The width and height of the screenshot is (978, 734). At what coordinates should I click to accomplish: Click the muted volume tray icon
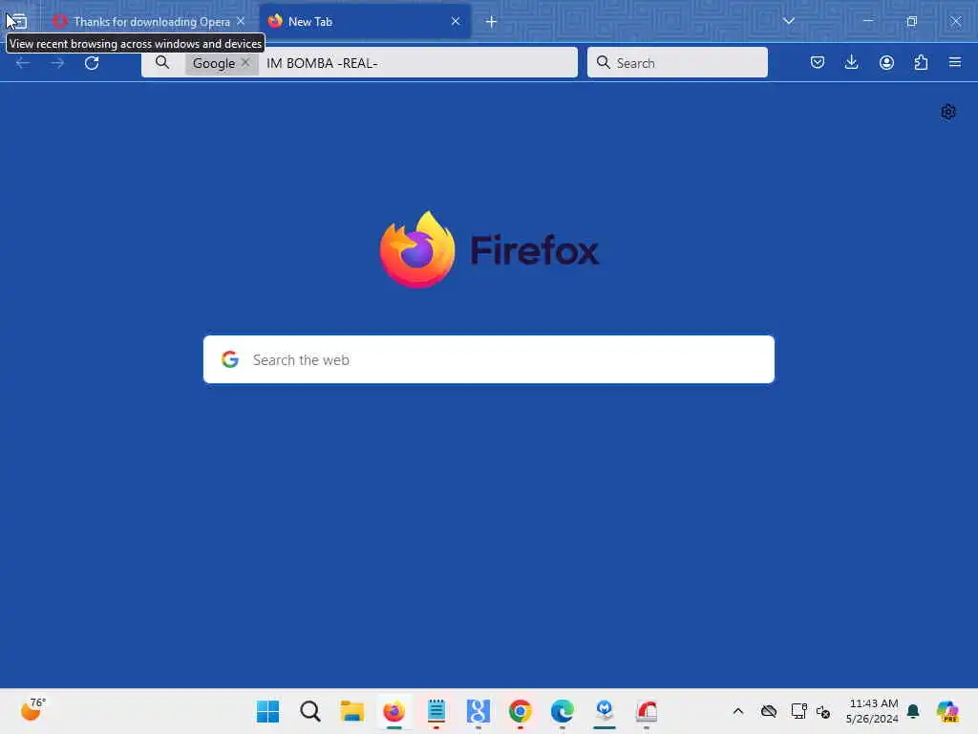coord(822,711)
